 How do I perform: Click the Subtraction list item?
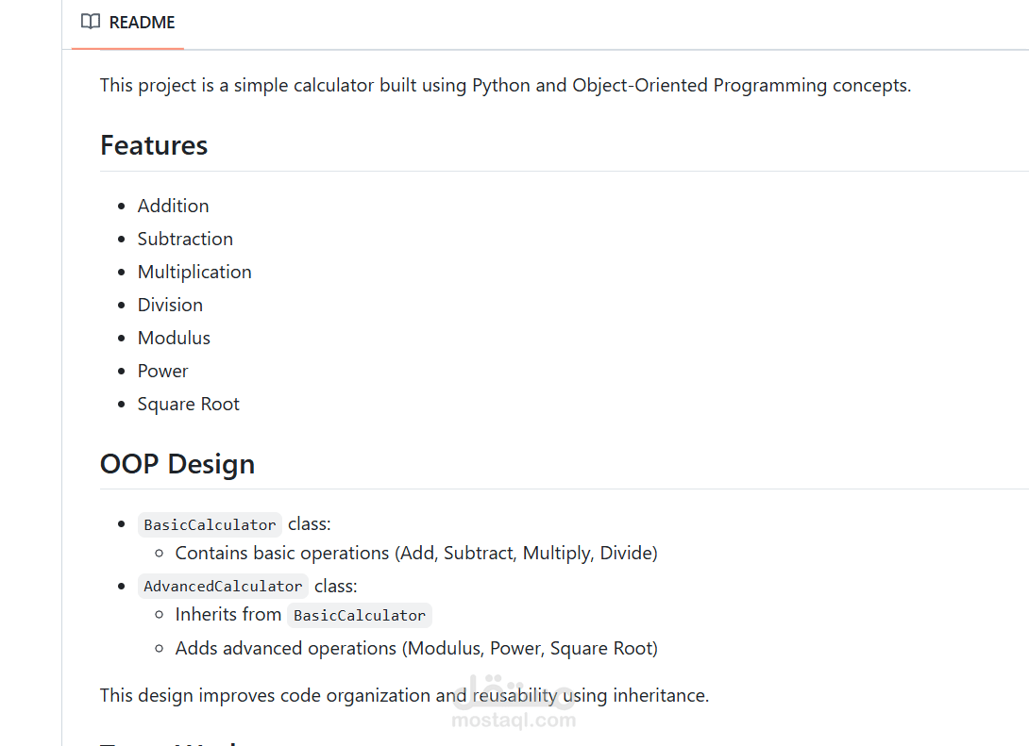(185, 239)
